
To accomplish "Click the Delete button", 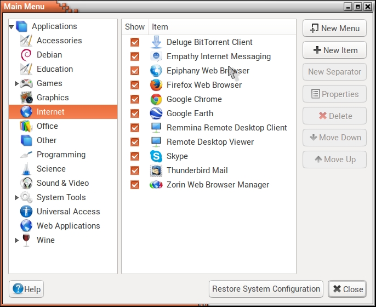I will click(x=334, y=116).
